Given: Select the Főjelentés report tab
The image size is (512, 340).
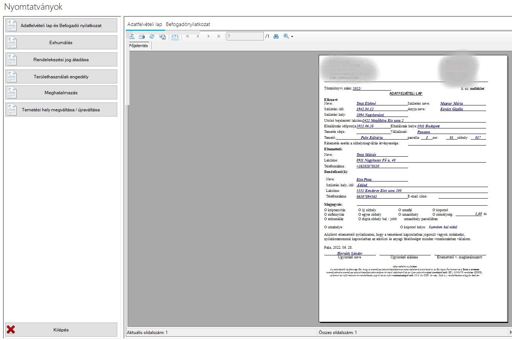Looking at the screenshot, I should (138, 46).
